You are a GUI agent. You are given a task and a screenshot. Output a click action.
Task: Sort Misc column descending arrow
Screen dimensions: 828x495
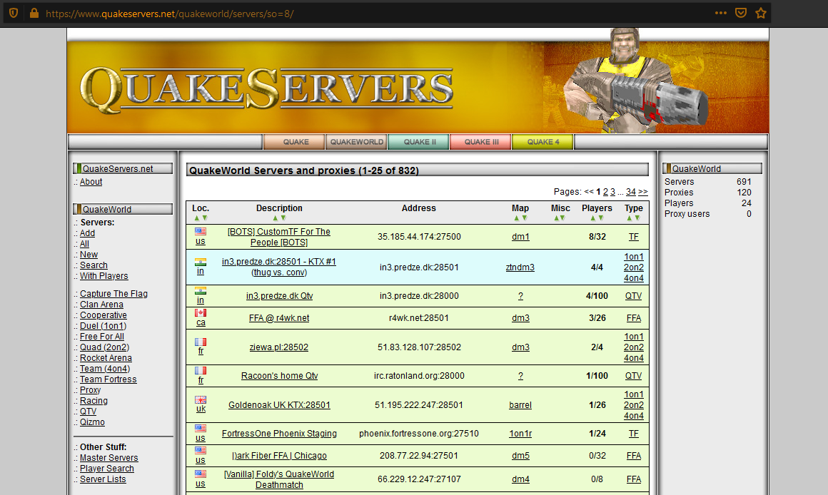pyautogui.click(x=563, y=218)
